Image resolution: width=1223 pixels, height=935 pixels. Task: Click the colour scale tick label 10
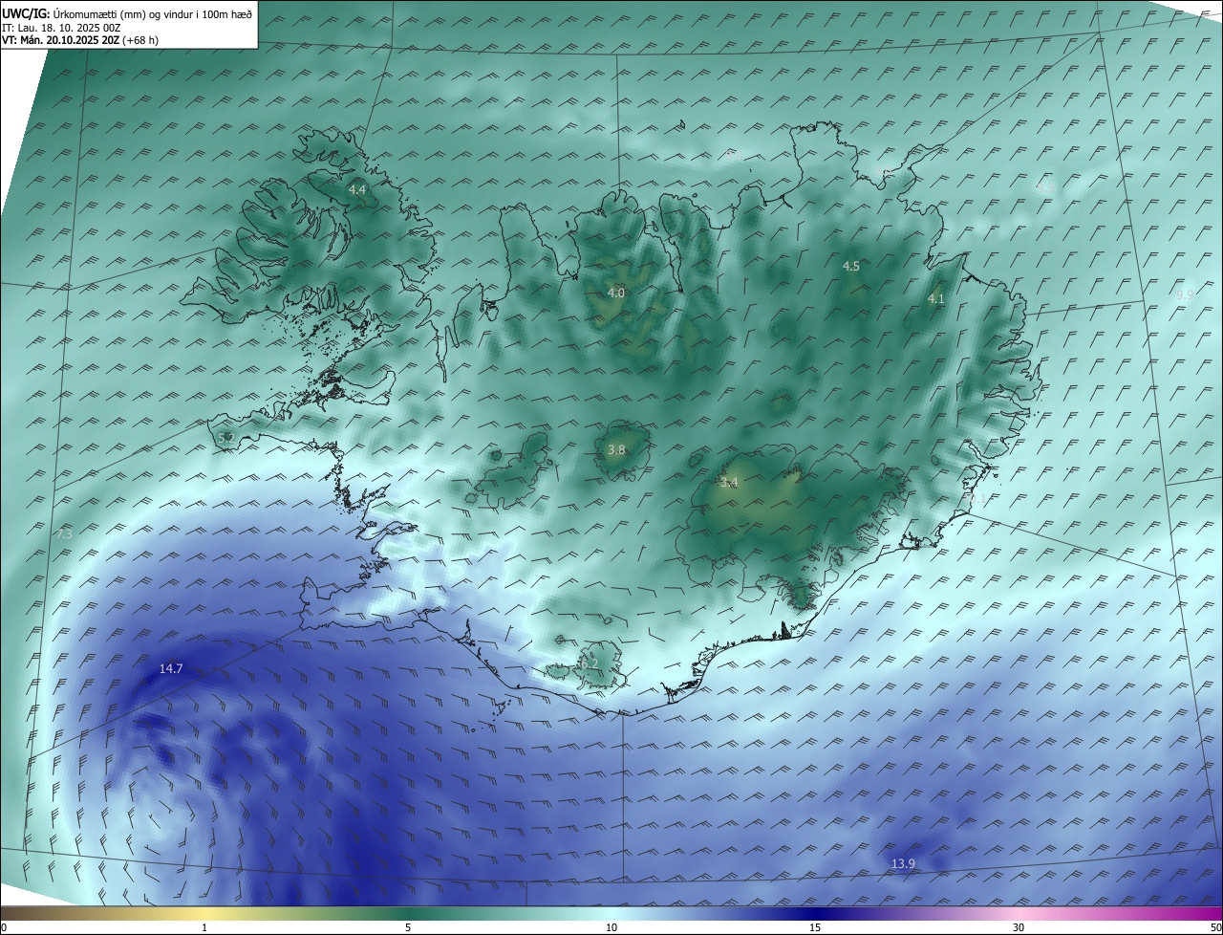[x=611, y=927]
